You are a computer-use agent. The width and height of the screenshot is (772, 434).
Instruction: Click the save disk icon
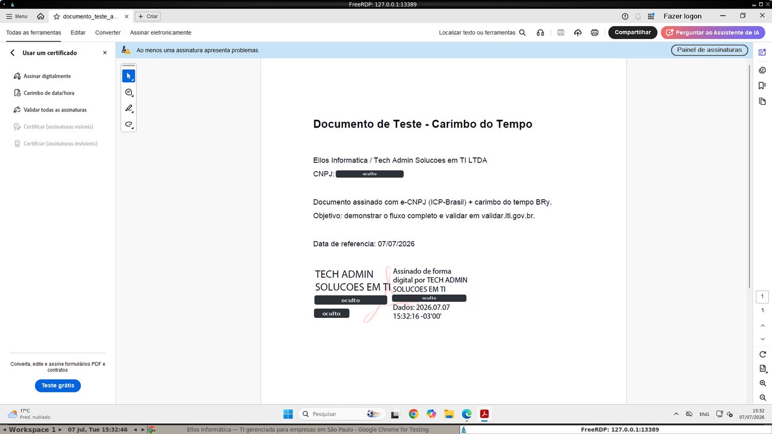click(x=561, y=32)
